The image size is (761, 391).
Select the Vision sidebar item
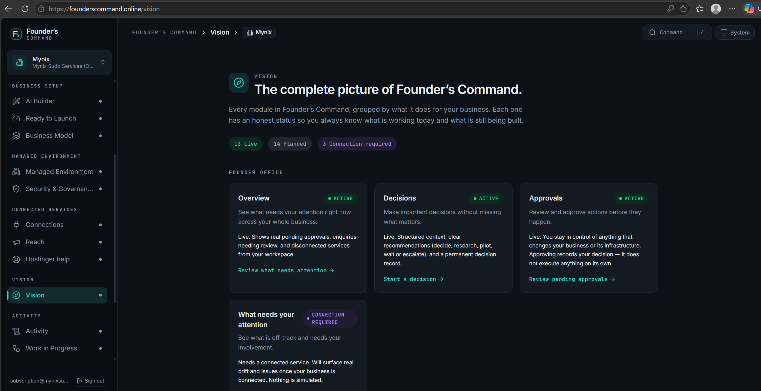click(x=57, y=295)
